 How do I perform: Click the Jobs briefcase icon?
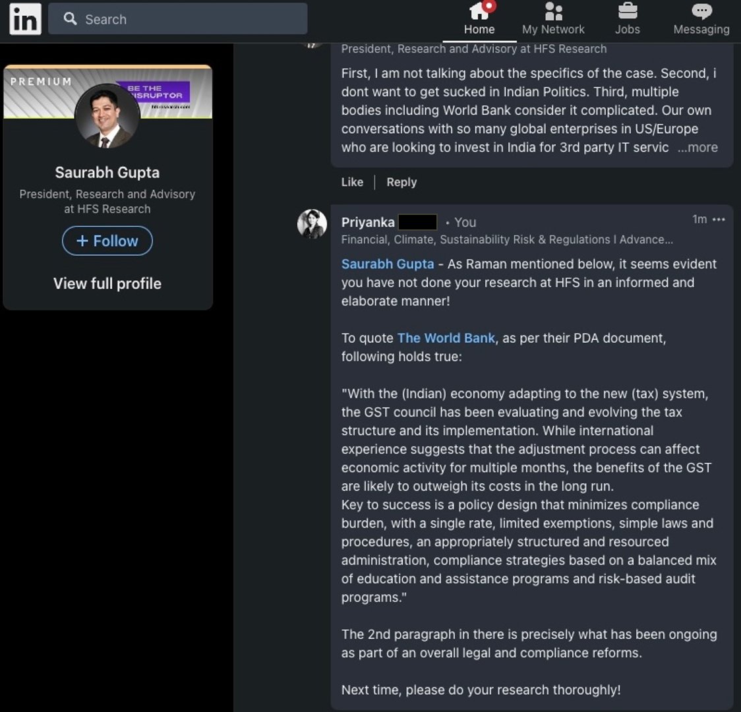tap(628, 11)
